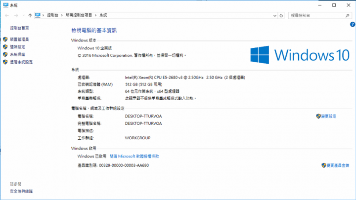Viewport: 356px width, 200px height.
Task: Click shield icon beside 系統保護
Action: coord(5,54)
